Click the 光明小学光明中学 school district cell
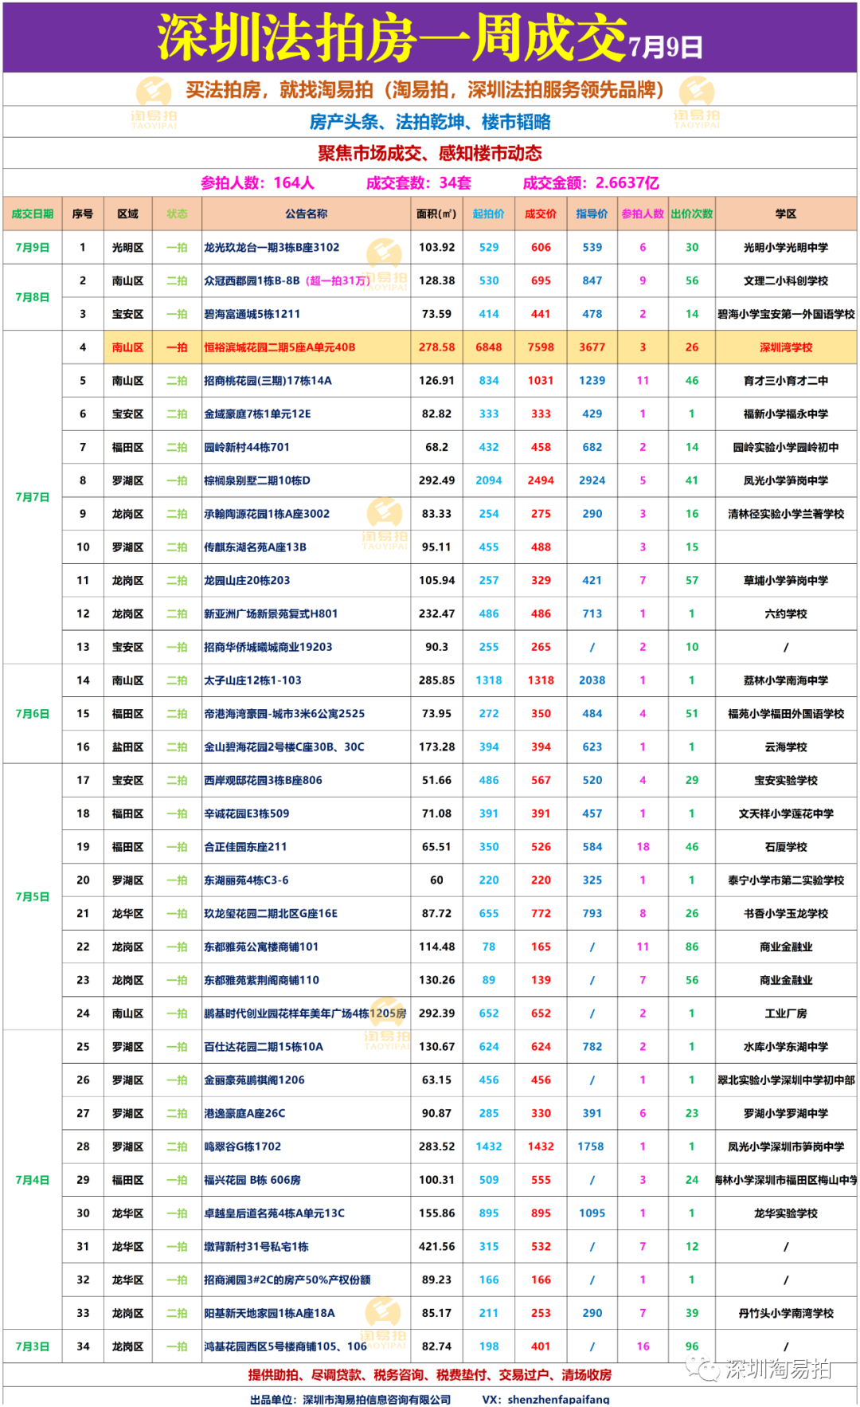Image resolution: width=860 pixels, height=1407 pixels. (786, 247)
